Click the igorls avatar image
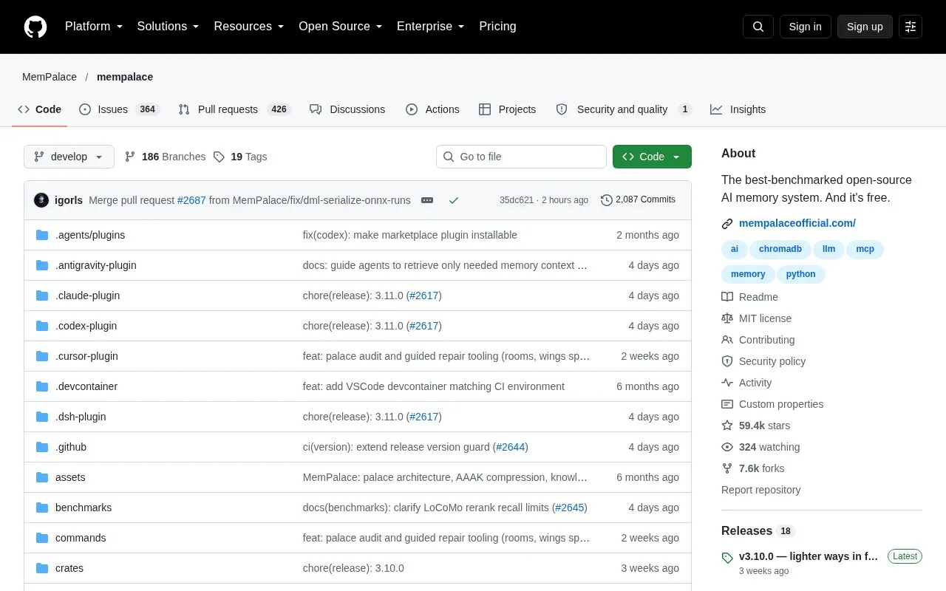Screen dimensions: 946x591 click(41, 200)
